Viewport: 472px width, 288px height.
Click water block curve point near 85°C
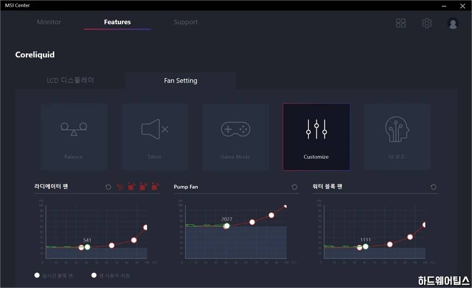pos(410,237)
